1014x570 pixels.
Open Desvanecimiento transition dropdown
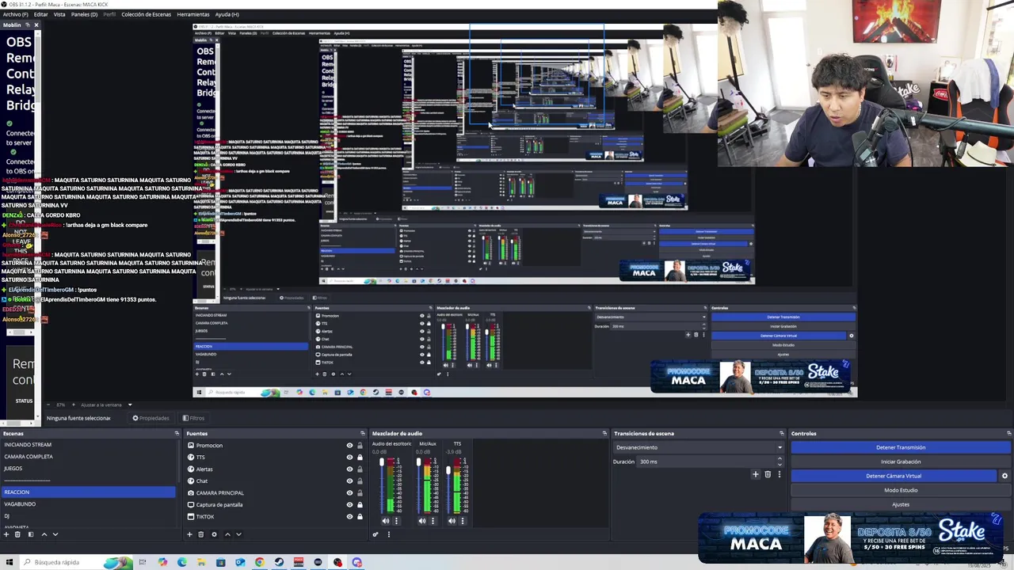point(698,447)
